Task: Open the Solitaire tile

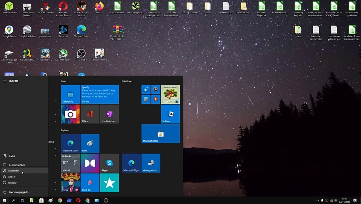Action: coord(170,114)
